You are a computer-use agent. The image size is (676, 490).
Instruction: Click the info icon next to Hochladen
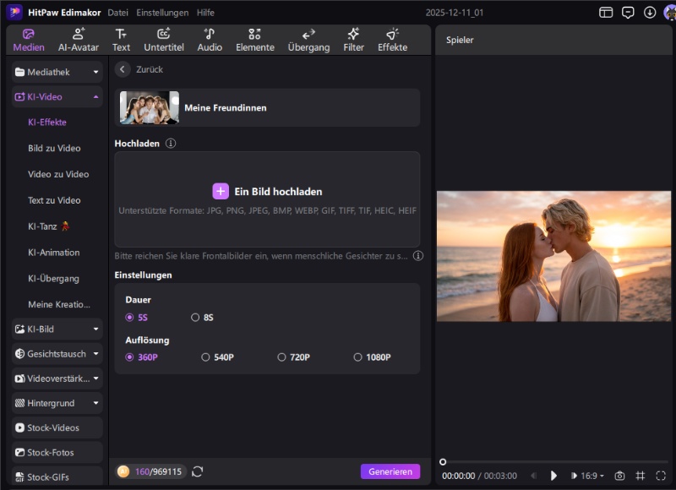coord(171,144)
